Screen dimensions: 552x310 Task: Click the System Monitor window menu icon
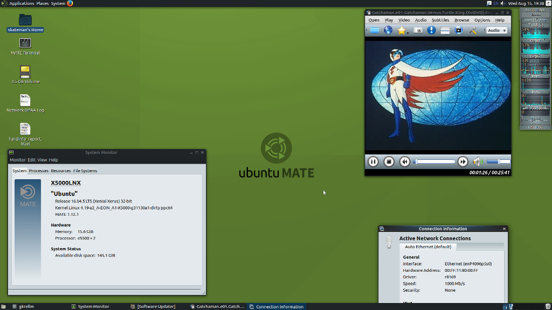click(x=11, y=152)
